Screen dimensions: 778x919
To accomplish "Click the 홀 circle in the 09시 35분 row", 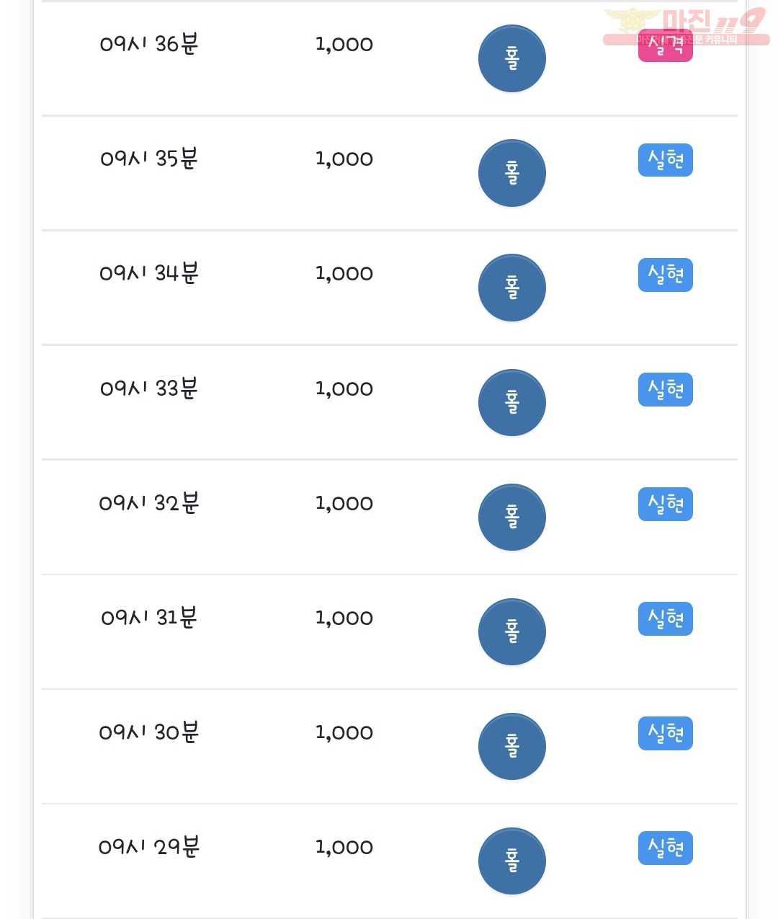I will coord(512,173).
